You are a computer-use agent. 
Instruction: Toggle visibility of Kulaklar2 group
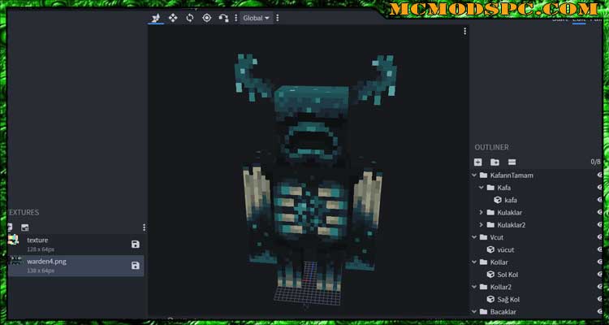600,225
